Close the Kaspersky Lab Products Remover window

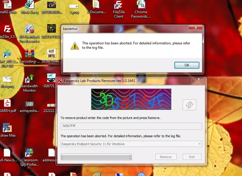coord(199,79)
